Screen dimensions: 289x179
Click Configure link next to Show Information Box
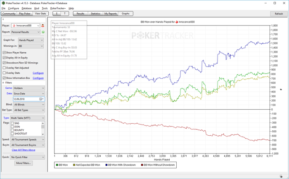point(38,78)
